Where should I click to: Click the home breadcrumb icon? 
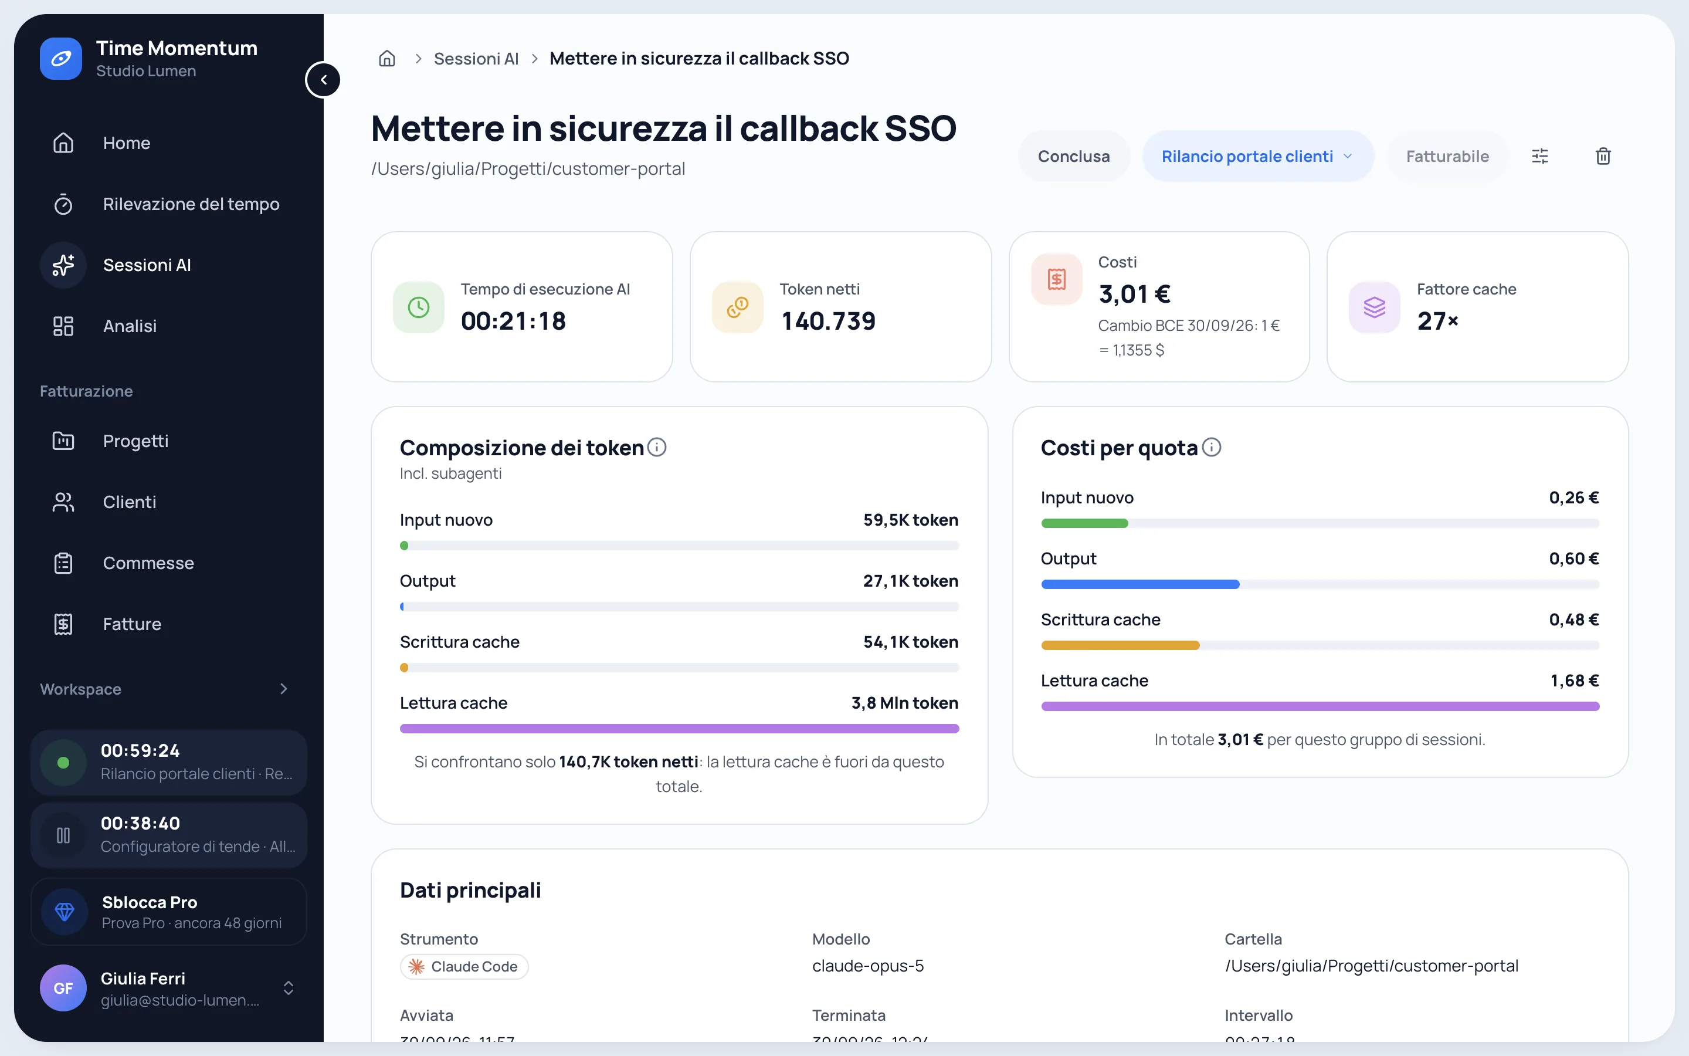(386, 59)
